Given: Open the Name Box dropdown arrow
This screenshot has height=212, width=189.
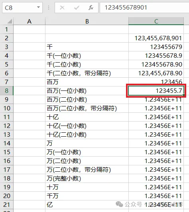Looking at the screenshot, I should [39, 7].
